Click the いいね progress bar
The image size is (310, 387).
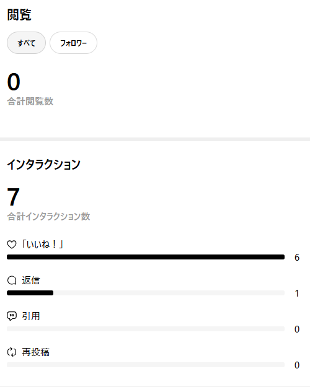click(146, 257)
